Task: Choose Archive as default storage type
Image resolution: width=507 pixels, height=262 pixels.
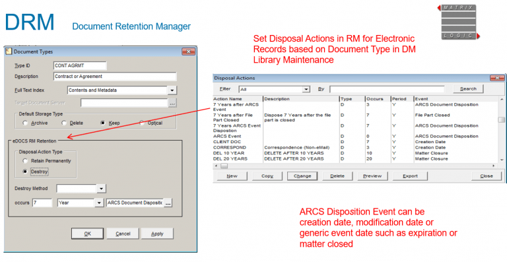Action: pos(25,123)
